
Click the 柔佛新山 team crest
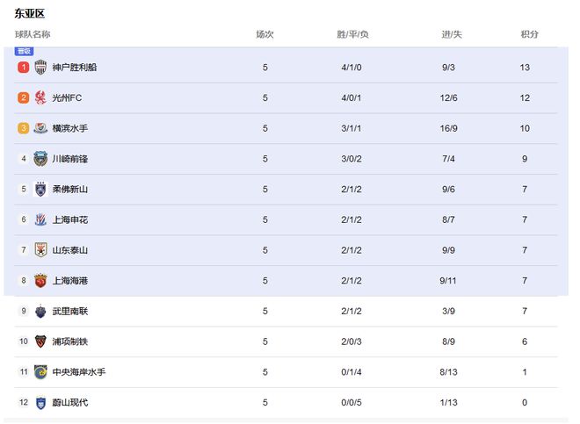click(x=40, y=189)
